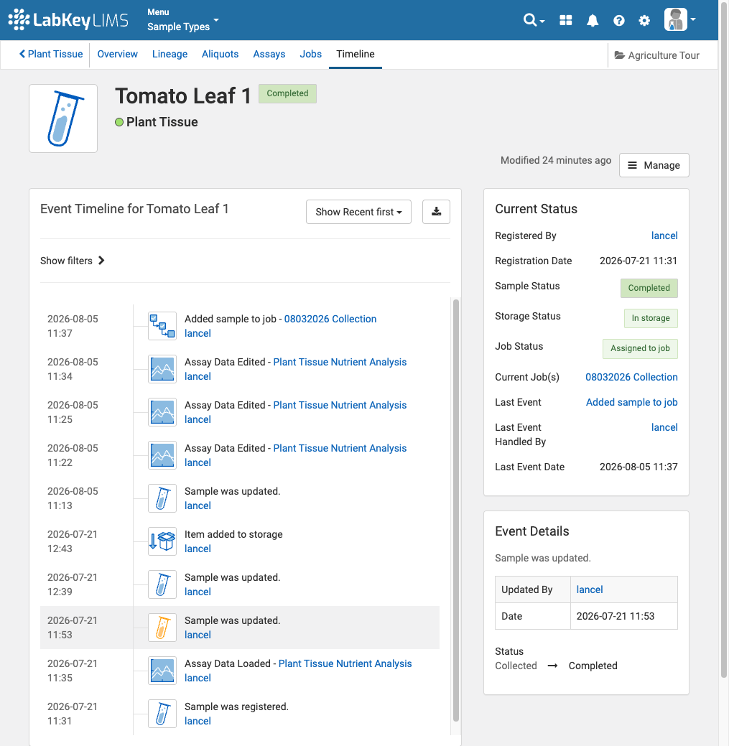
Task: Click 'Modified 24 minutes ago' text
Action: 555,160
